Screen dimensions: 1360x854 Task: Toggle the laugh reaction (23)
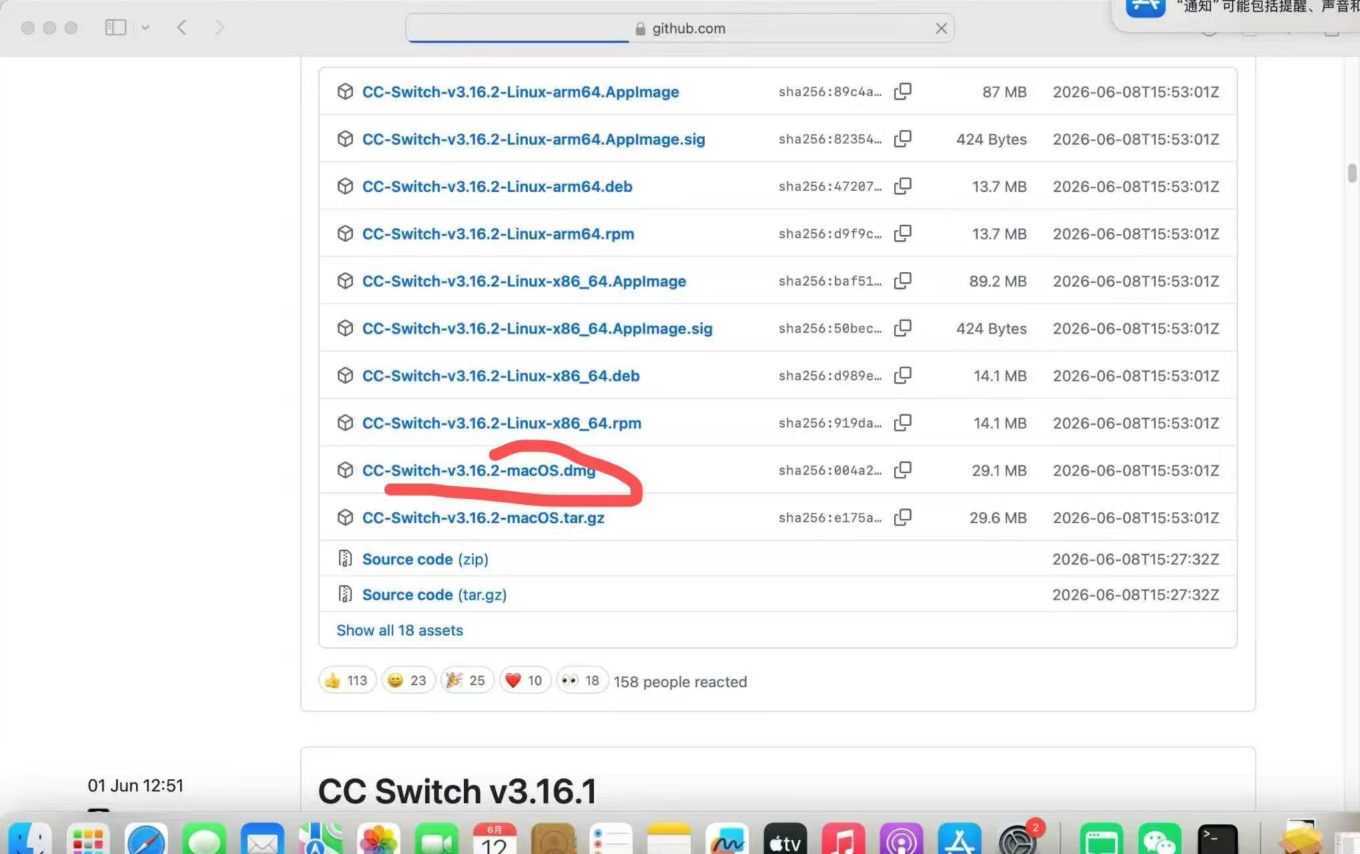pos(408,680)
